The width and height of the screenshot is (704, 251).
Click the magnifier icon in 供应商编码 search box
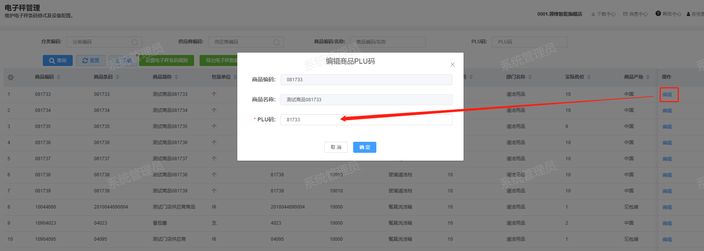pos(277,42)
